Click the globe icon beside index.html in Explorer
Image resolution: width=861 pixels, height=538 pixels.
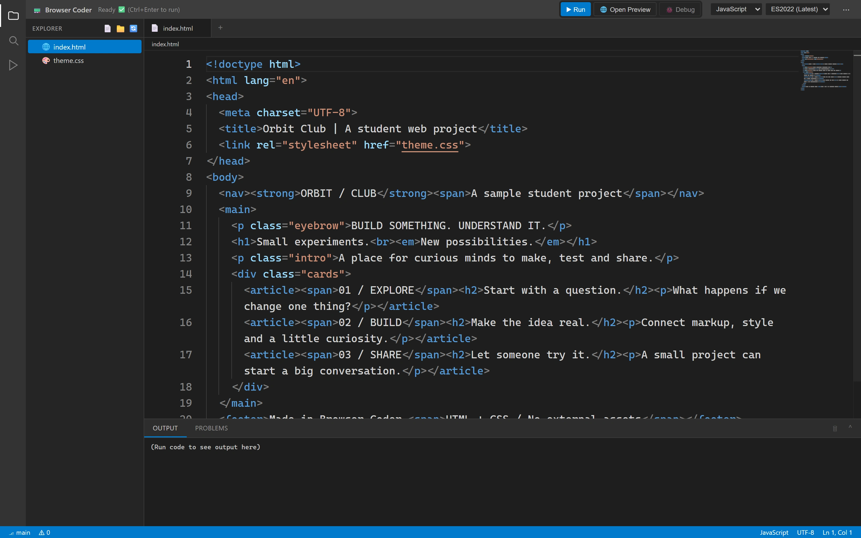click(46, 47)
